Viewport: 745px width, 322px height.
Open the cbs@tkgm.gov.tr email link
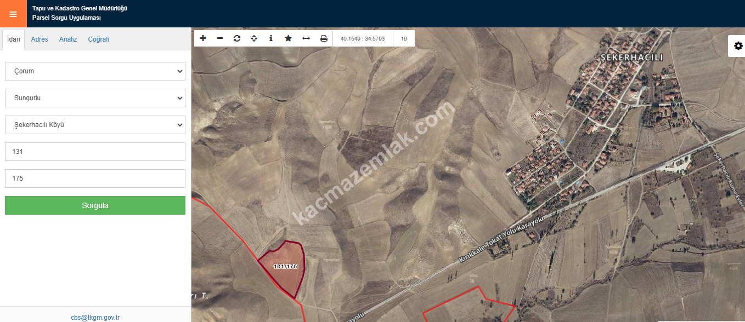[x=95, y=317]
